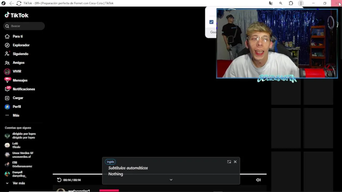Image resolution: width=342 pixels, height=192 pixels.
Task: Reload the page
Action: pos(19,3)
